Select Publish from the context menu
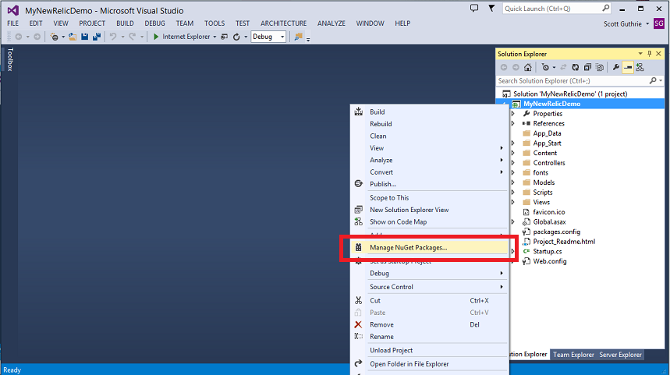670x375 pixels. click(x=430, y=184)
